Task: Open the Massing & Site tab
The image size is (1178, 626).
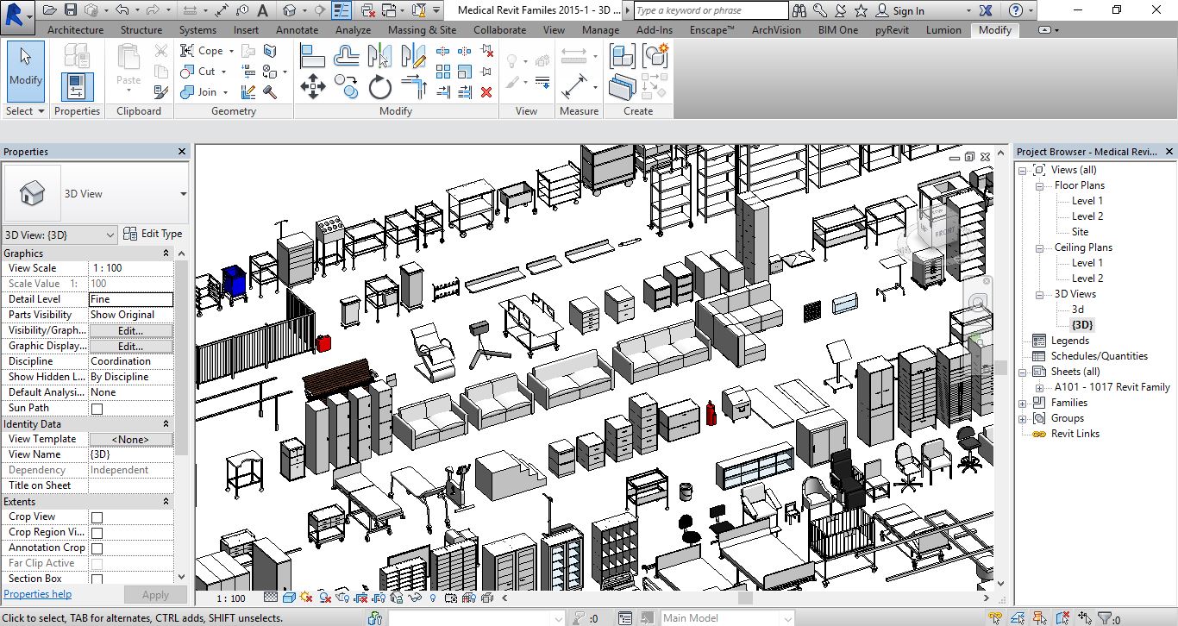Action: click(422, 29)
